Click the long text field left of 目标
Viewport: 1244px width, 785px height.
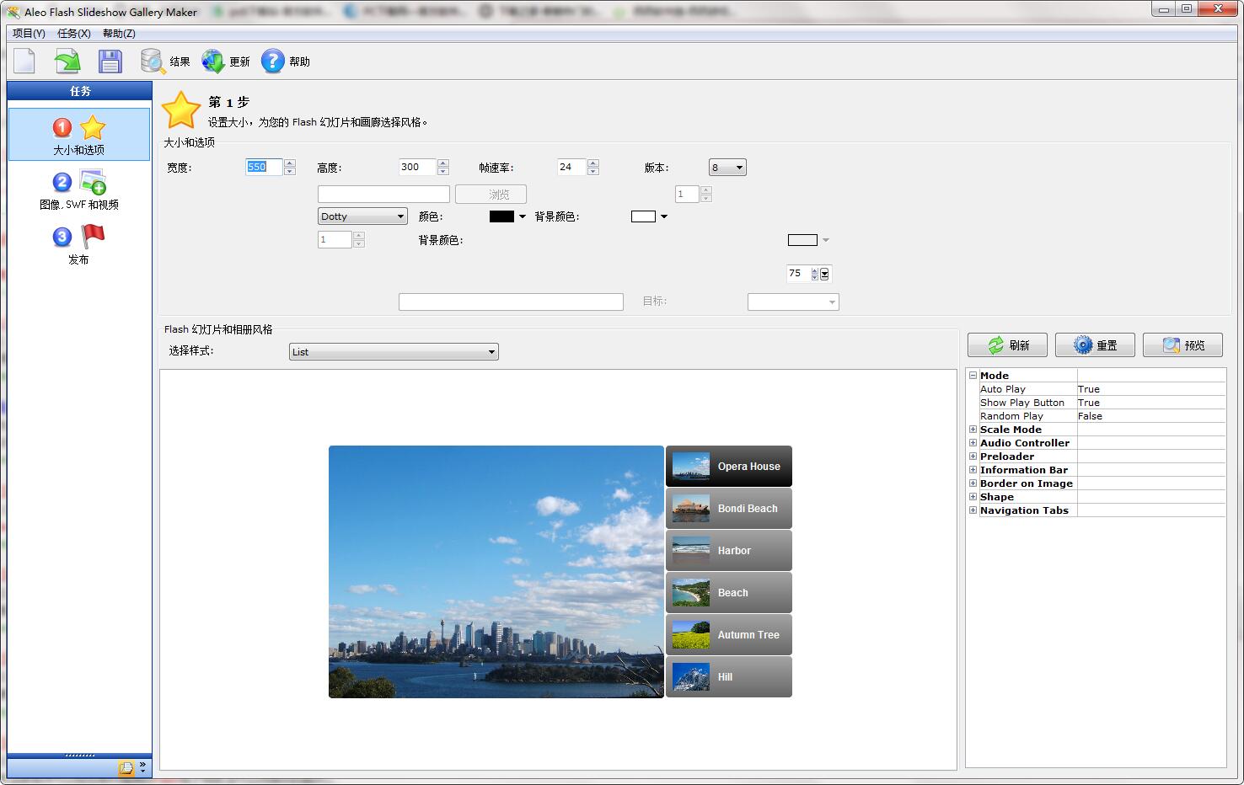(x=511, y=302)
